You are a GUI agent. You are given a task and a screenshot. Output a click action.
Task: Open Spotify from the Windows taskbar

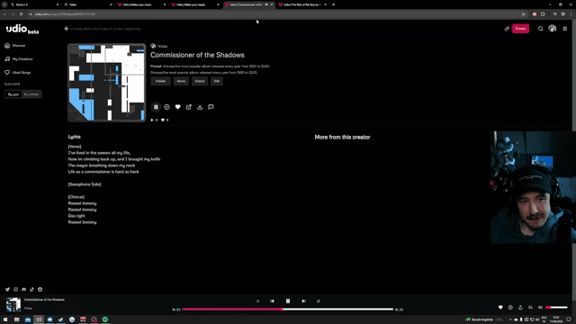tap(105, 319)
